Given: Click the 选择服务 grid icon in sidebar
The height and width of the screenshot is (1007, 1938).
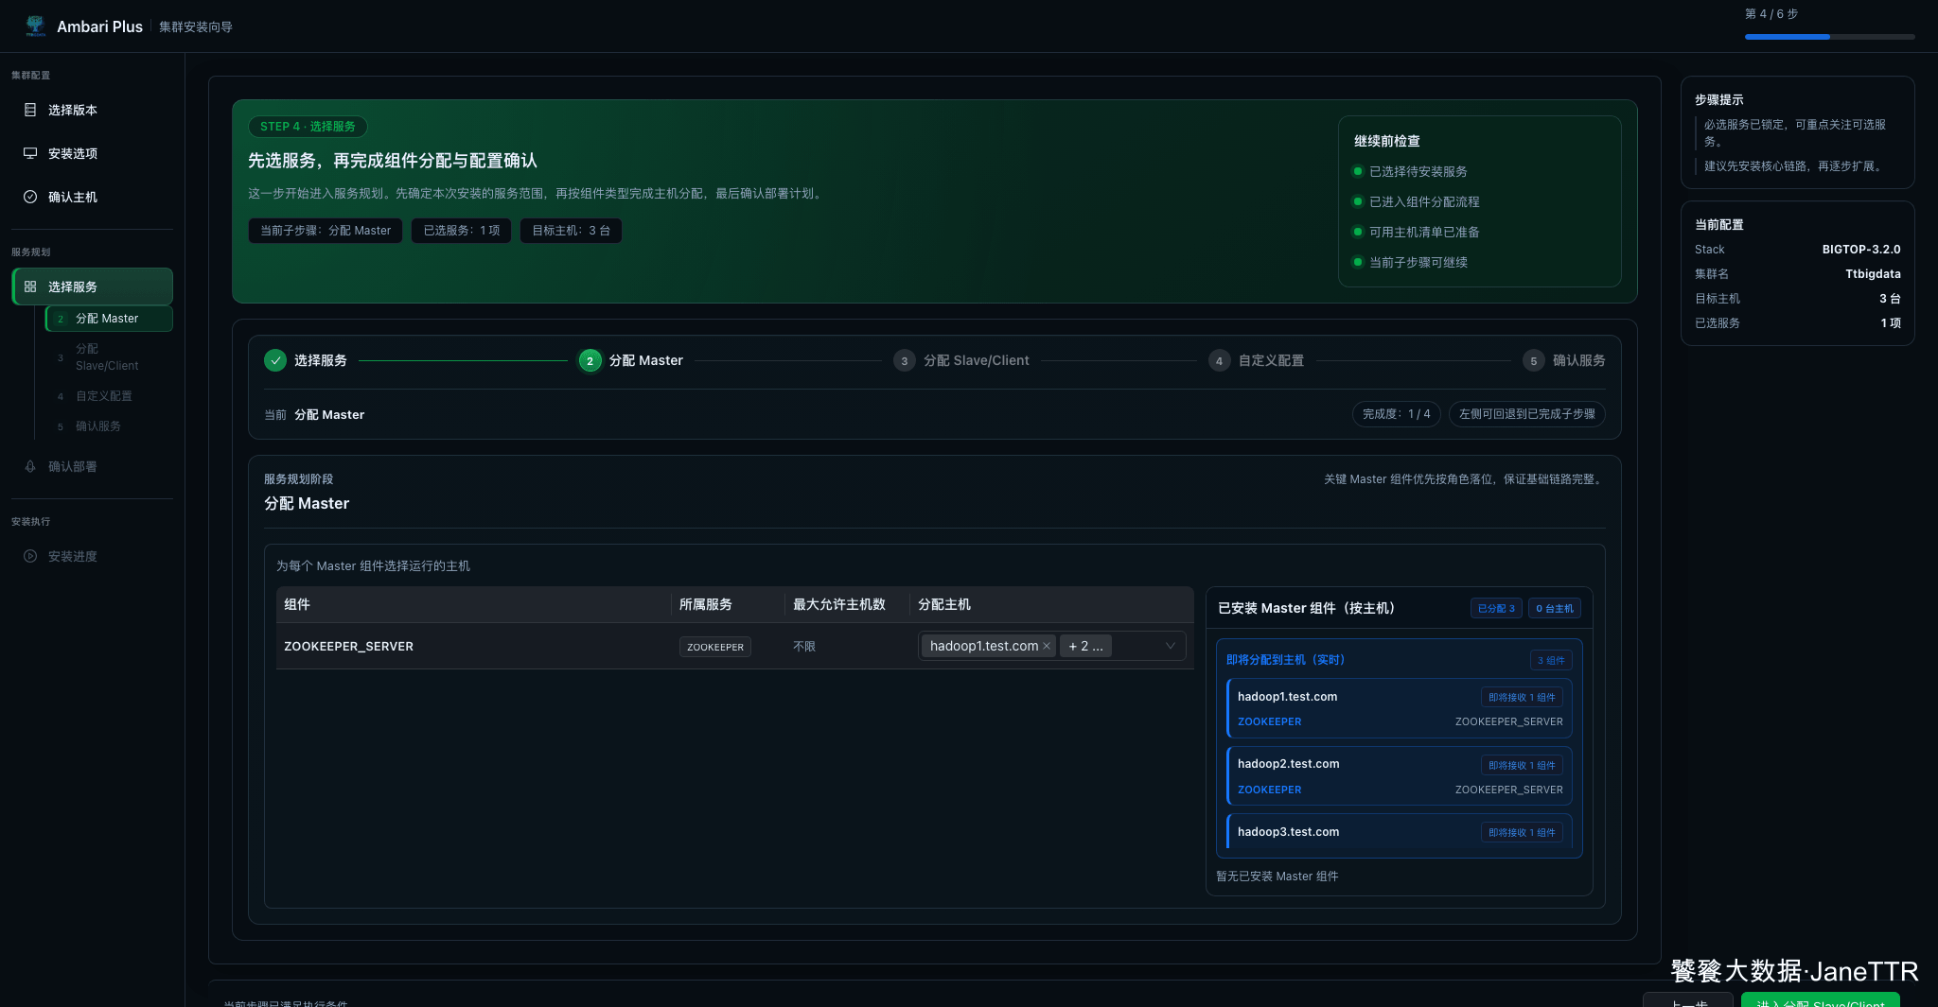Looking at the screenshot, I should (x=30, y=286).
